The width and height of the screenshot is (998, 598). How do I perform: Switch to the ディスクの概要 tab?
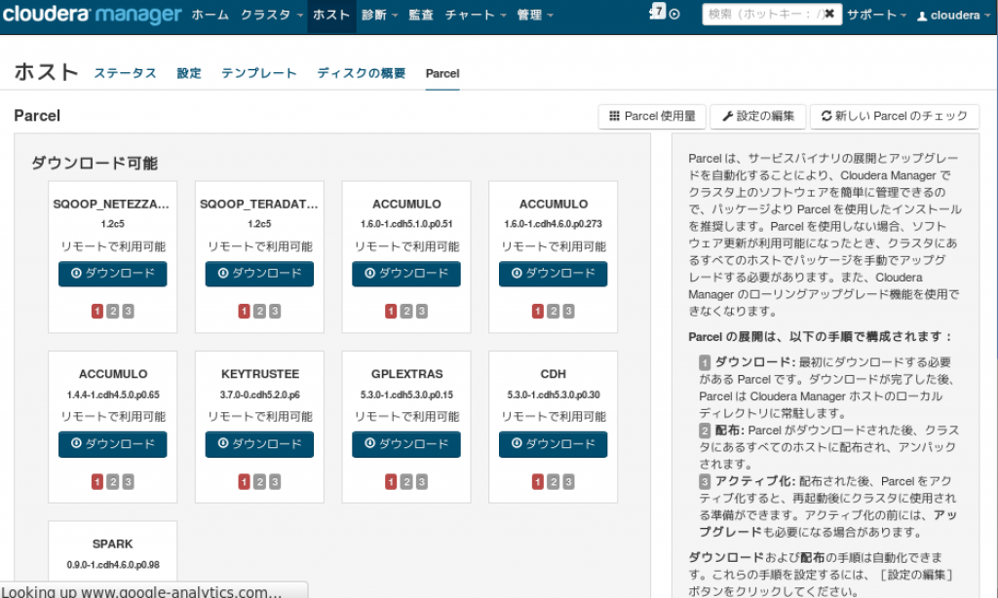(362, 73)
